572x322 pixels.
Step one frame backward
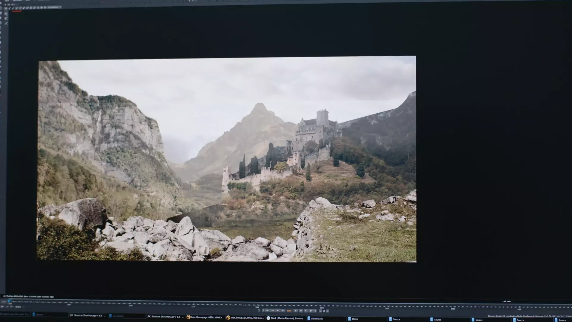(x=278, y=311)
